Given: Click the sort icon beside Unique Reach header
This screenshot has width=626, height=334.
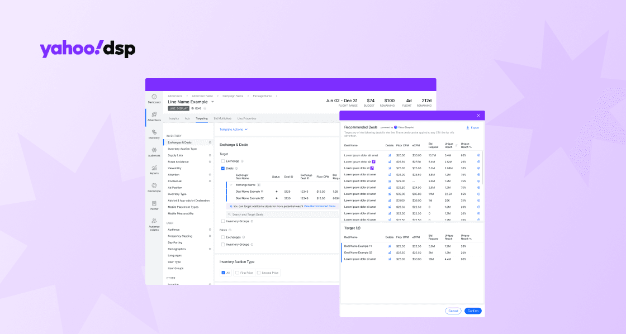Looking at the screenshot, I should click(456, 145).
